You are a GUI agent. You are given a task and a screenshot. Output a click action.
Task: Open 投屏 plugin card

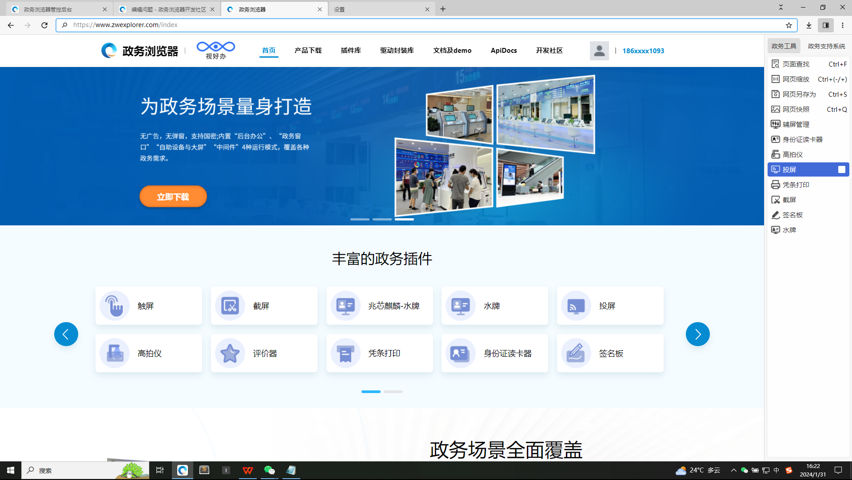click(610, 306)
